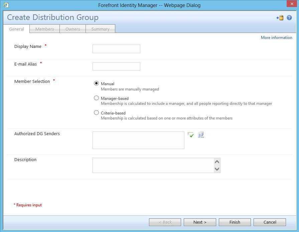Switch to the General tab
Image resolution: width=299 pixels, height=232 pixels.
(17, 29)
